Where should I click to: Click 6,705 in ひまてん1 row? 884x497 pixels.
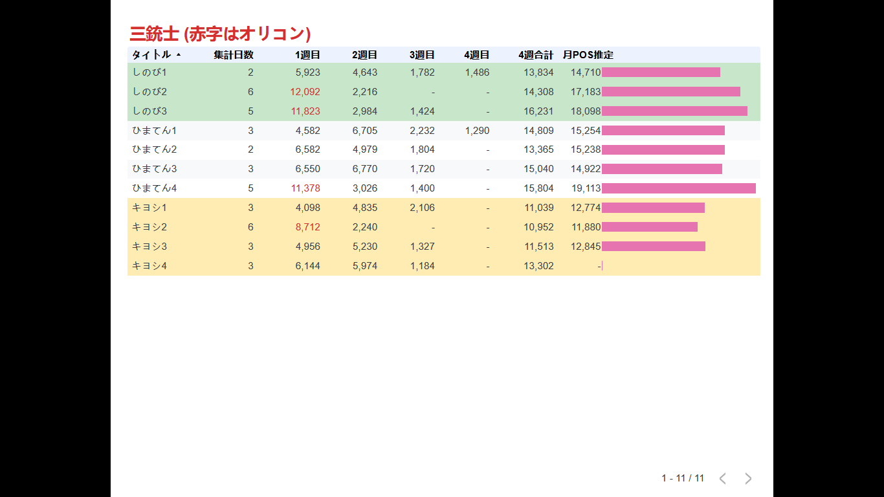(x=365, y=131)
